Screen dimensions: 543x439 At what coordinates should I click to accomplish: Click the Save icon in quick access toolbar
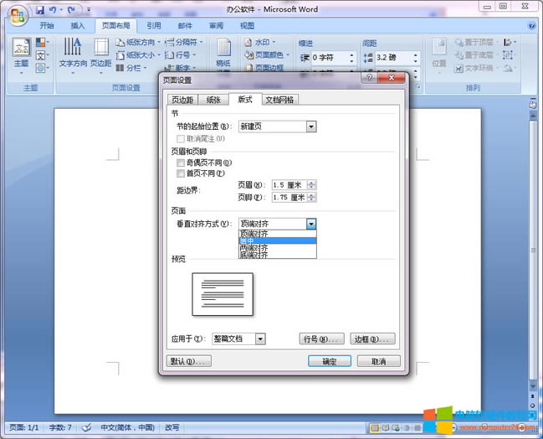coord(40,10)
